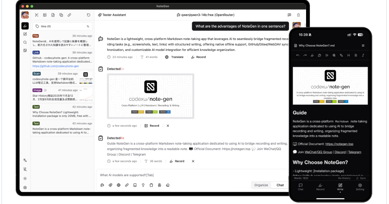
Task: Click the add file record icon
Action: coord(53,15)
